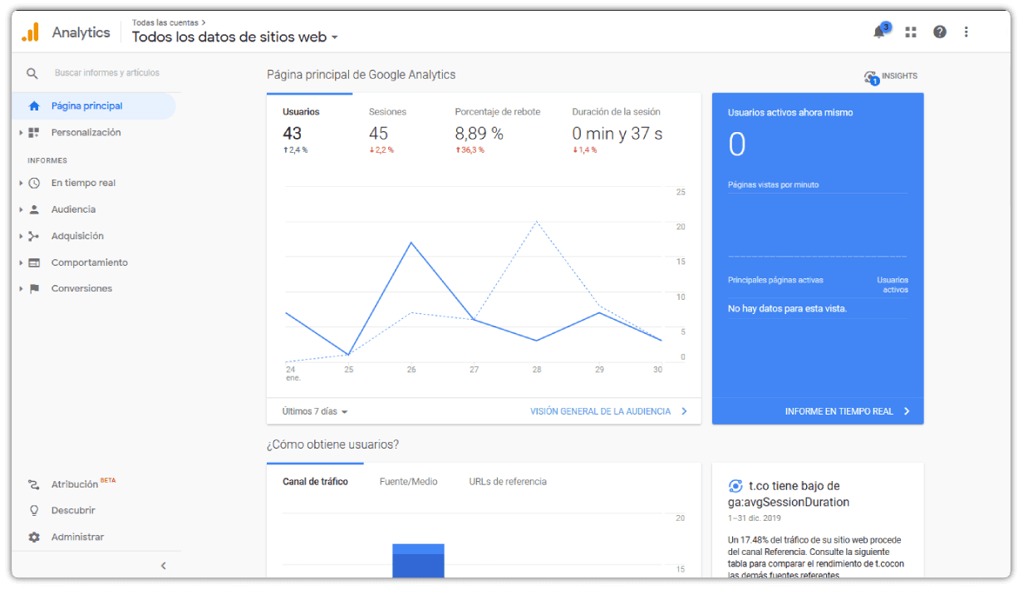
Task: Open Administrar with the gear icon
Action: click(x=32, y=537)
